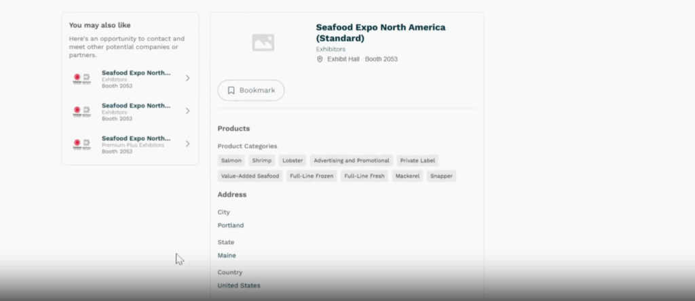
Task: Pick the Value-Added Seafood tag
Action: coord(250,176)
